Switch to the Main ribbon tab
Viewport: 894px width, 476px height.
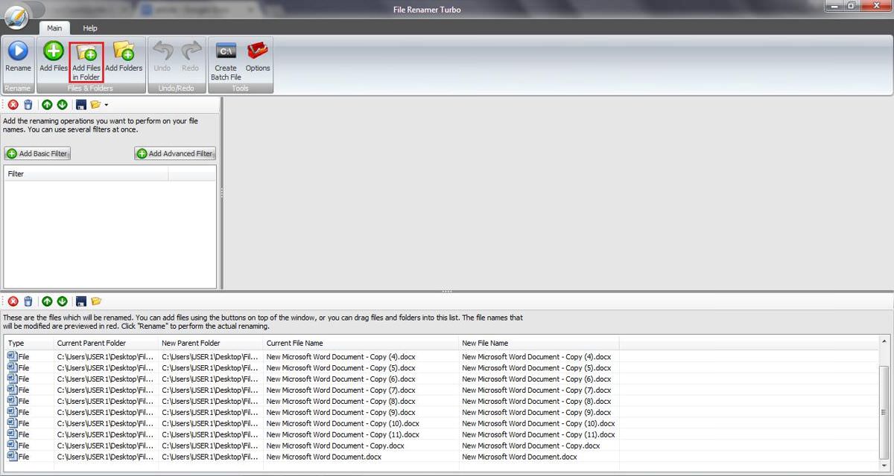[54, 28]
